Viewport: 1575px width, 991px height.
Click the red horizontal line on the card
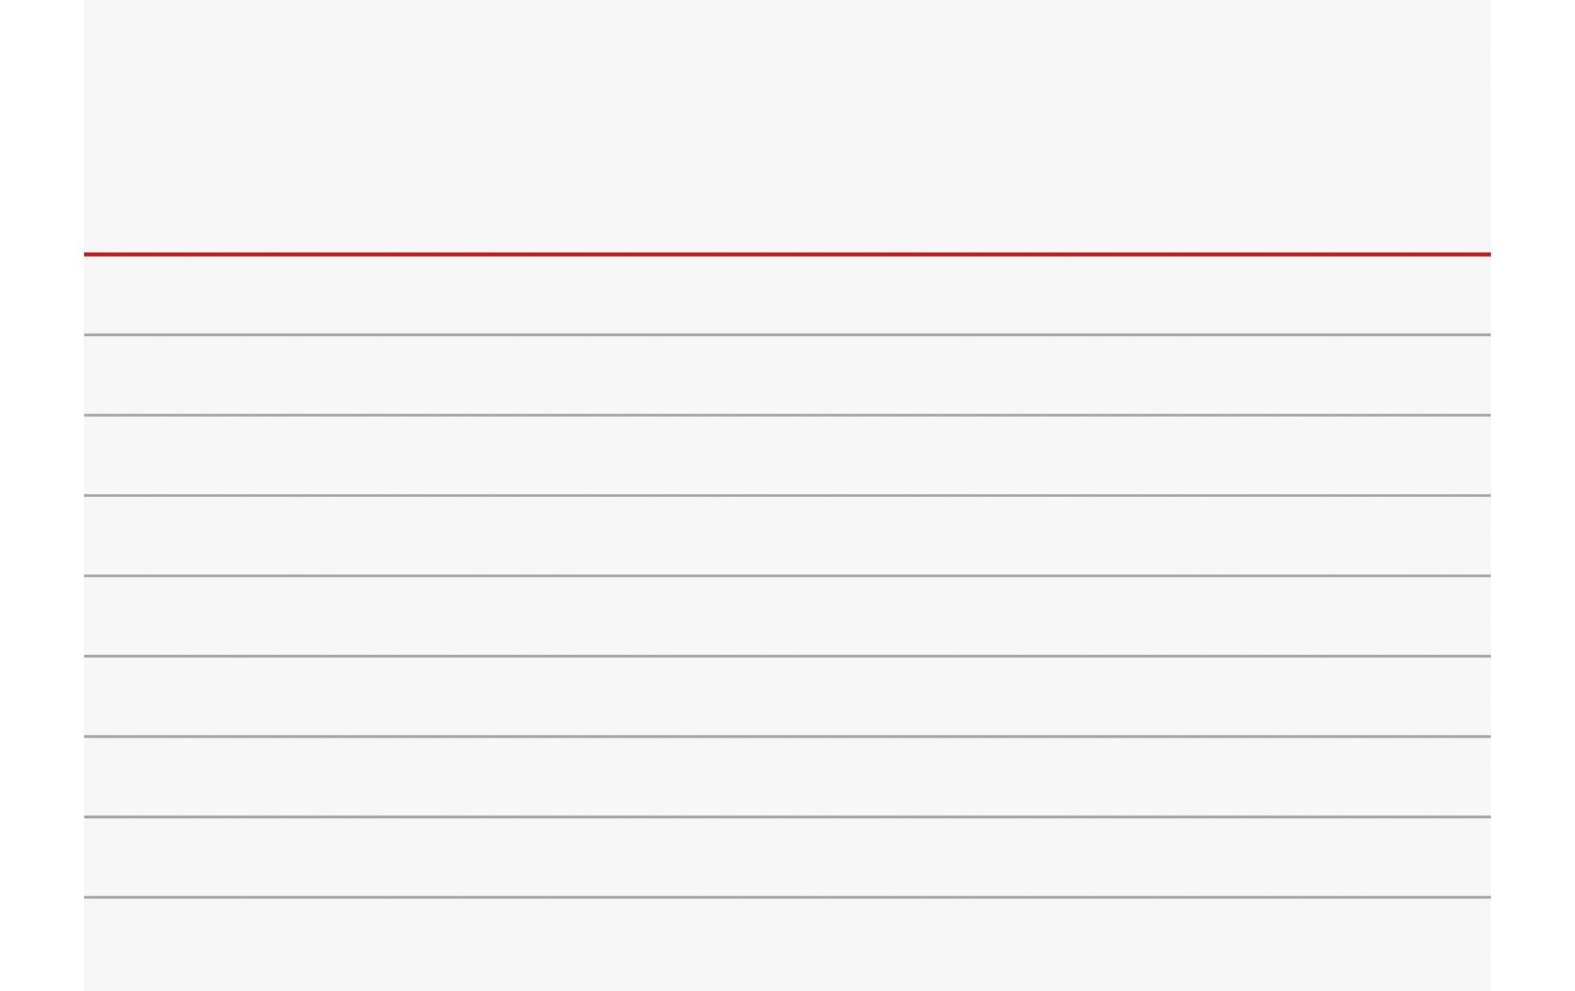click(786, 254)
